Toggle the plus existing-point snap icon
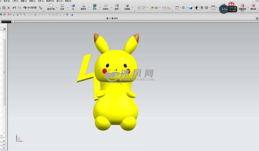The width and height of the screenshot is (259, 151). (60, 15)
